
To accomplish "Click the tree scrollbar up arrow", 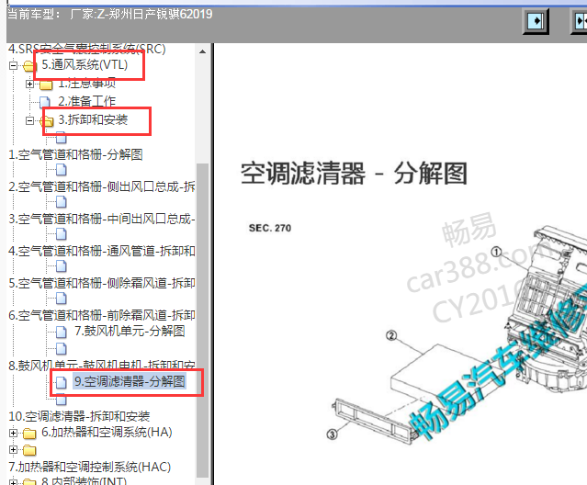I will (202, 51).
